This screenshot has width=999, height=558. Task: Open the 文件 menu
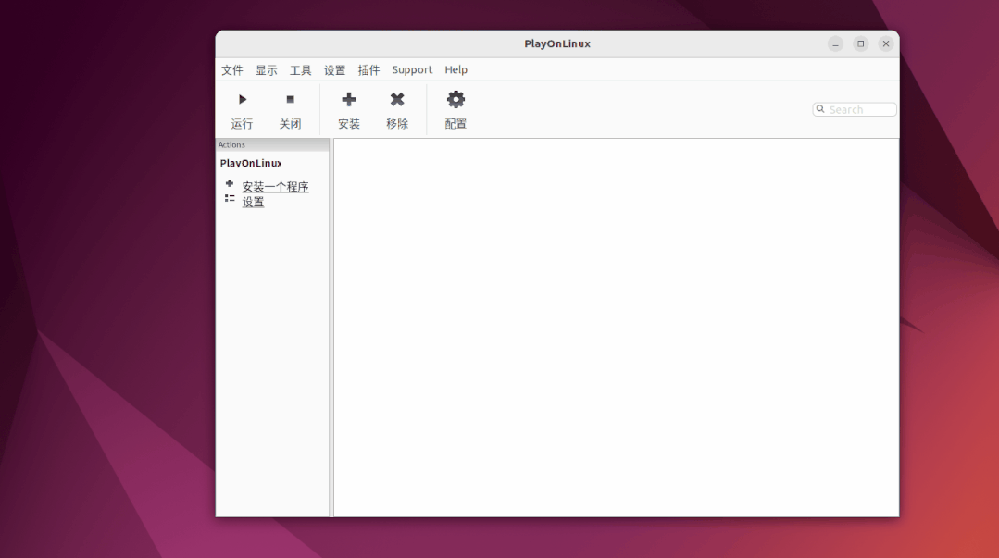[x=231, y=70]
